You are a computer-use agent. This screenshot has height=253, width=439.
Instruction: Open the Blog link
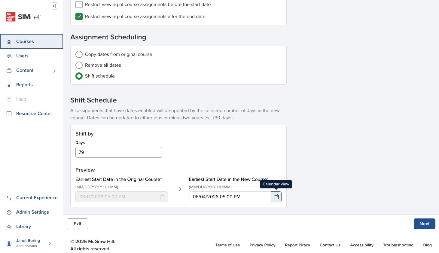pyautogui.click(x=427, y=245)
